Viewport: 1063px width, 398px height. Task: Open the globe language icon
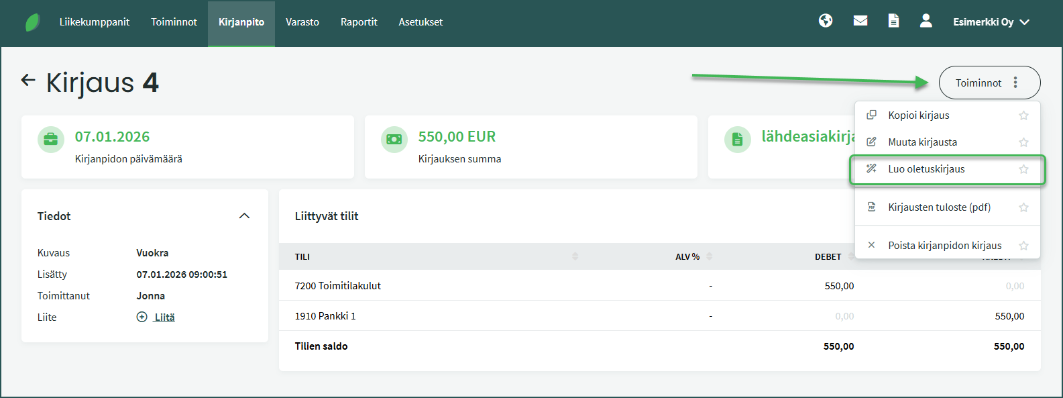pos(826,21)
